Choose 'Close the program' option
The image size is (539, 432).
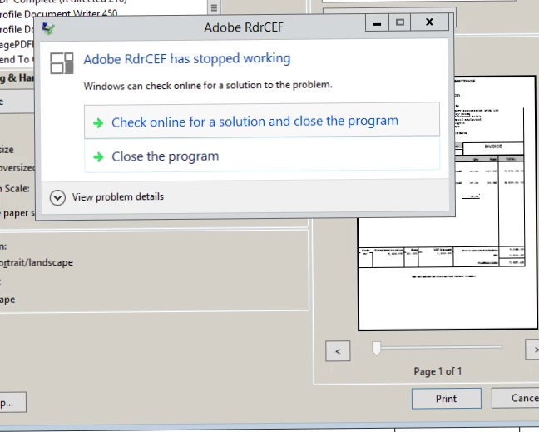pos(261,155)
